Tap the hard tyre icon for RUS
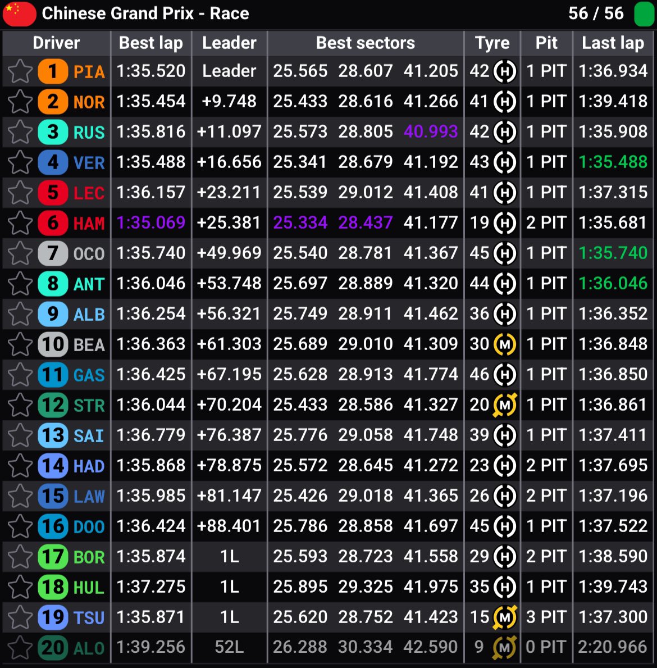 [x=505, y=131]
